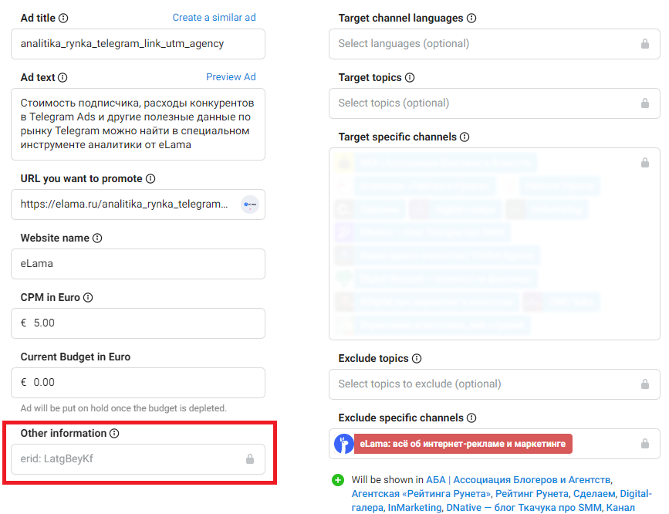Click the Website name info icon
The width and height of the screenshot is (669, 514).
[x=97, y=238]
